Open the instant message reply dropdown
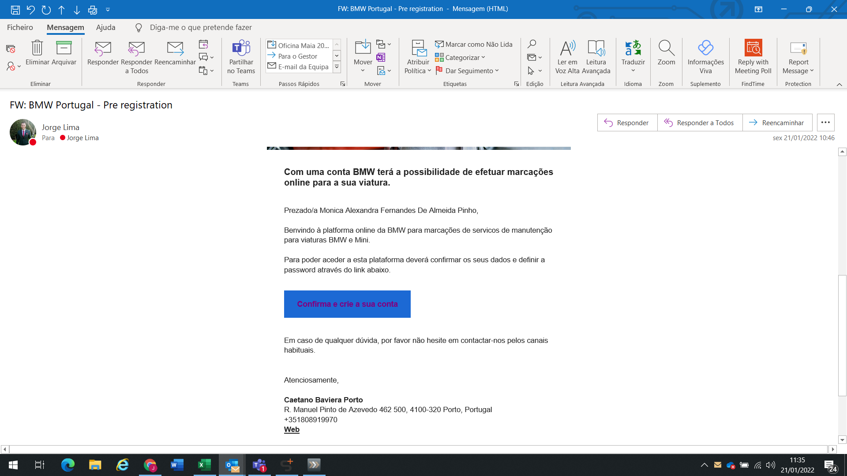The width and height of the screenshot is (847, 476). 206,57
